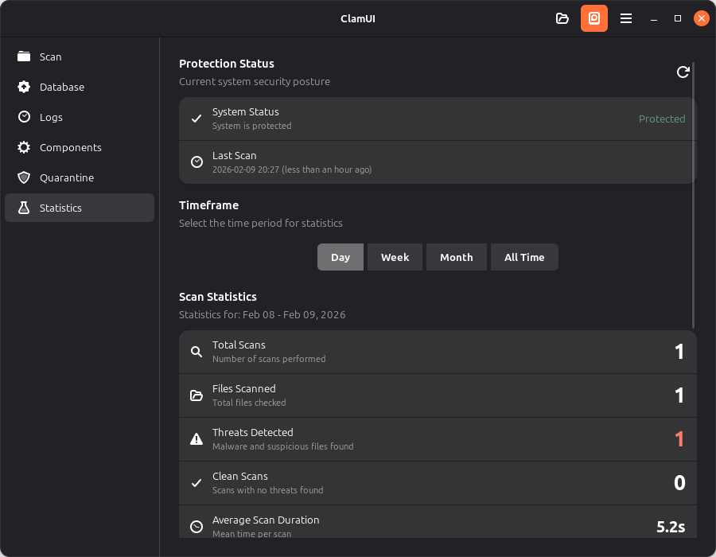The height and width of the screenshot is (557, 716).
Task: Click the Timeframe heading
Action: (208, 205)
